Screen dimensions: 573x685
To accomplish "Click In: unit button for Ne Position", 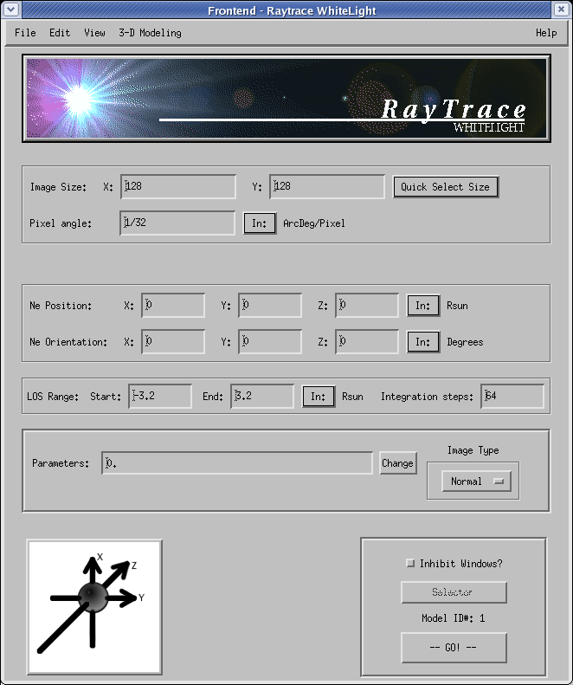I will pyautogui.click(x=422, y=306).
